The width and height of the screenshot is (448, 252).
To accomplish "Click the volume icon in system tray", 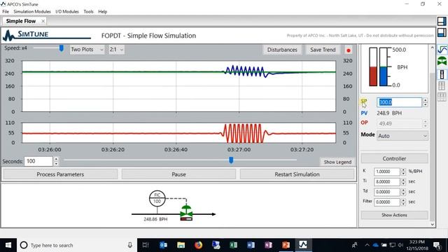I will [400, 245].
